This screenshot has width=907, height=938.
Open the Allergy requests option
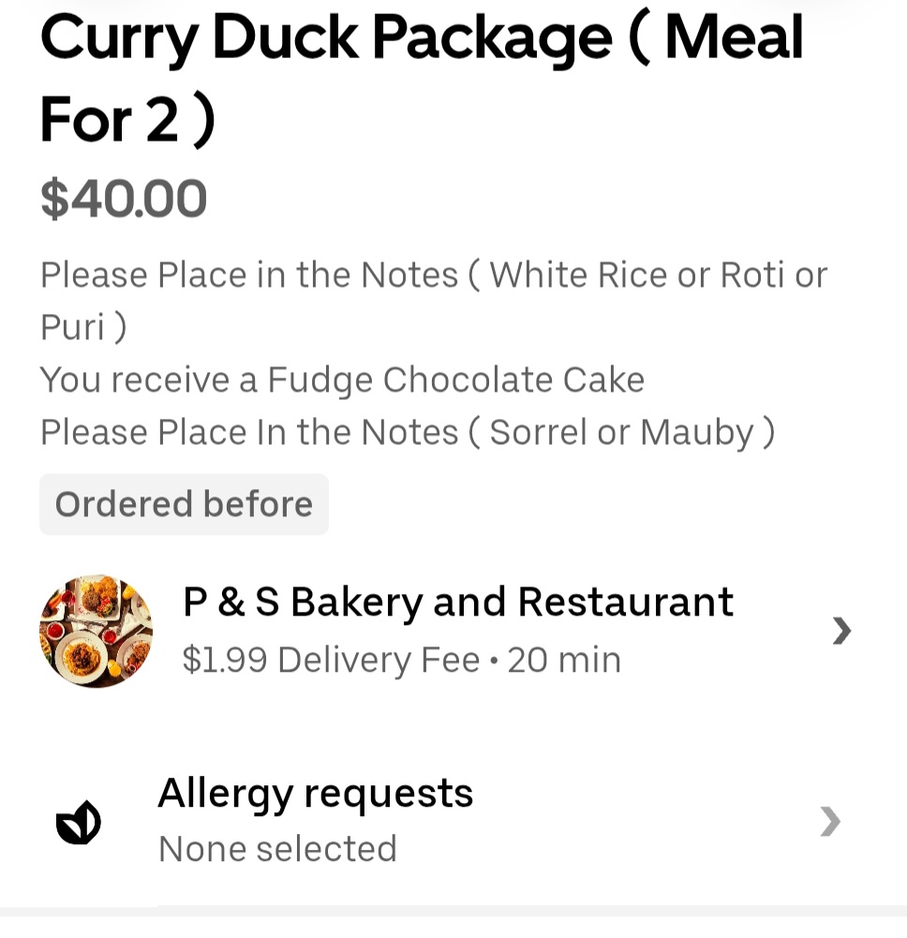315,794
